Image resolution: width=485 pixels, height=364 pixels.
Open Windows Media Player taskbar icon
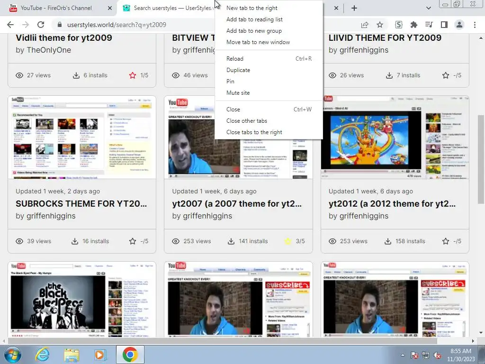tap(100, 355)
